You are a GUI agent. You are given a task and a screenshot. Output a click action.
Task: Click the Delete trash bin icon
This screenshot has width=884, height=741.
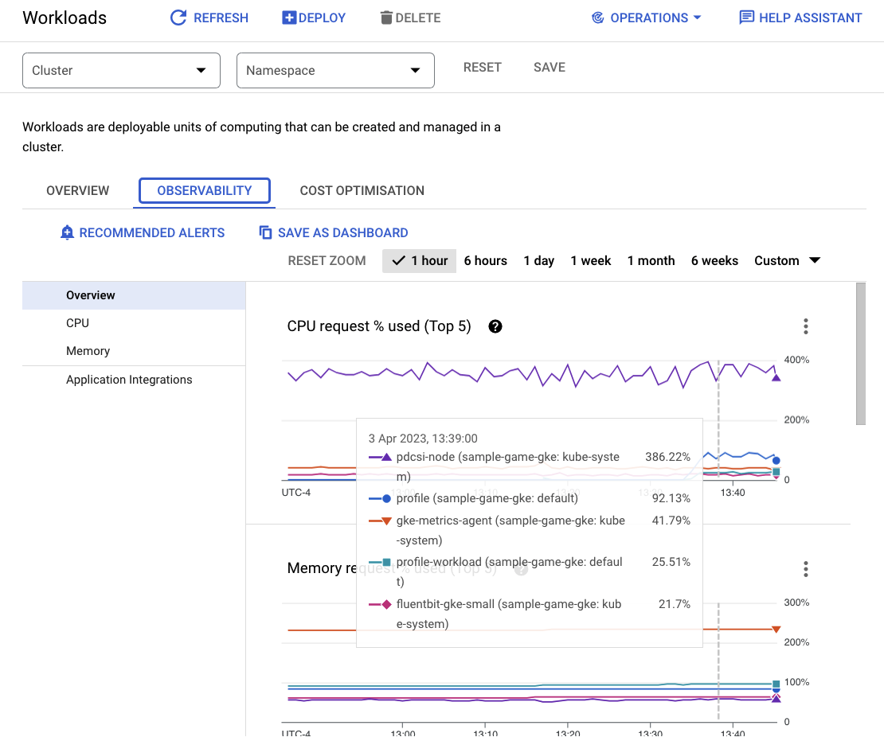point(386,18)
